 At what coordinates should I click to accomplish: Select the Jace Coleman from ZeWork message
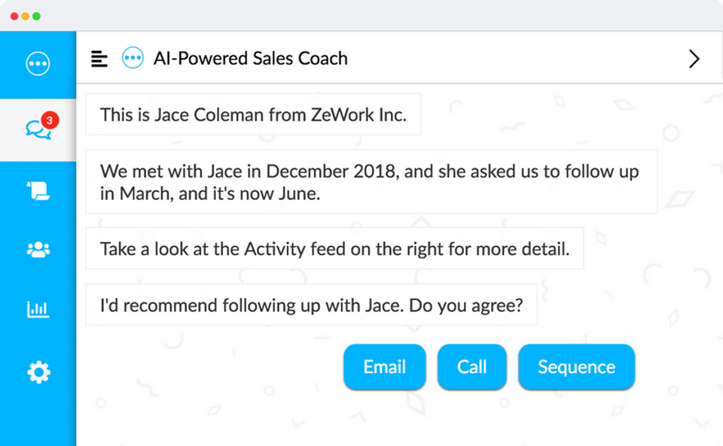pos(253,115)
